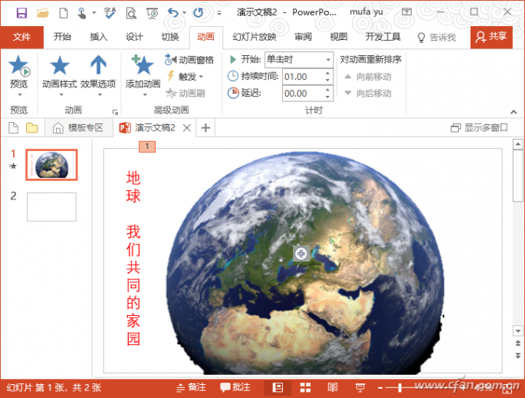Click the print preview magnifier icon
This screenshot has height=398, width=525.
coord(131,13)
